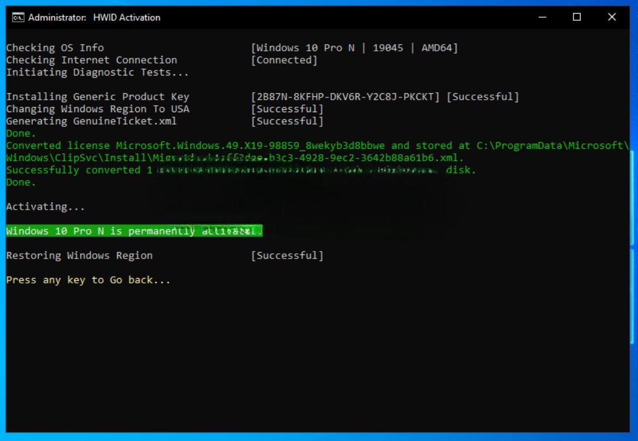Click the generic product key 2B87N-8KFHP text
This screenshot has height=441, width=638.
[346, 97]
